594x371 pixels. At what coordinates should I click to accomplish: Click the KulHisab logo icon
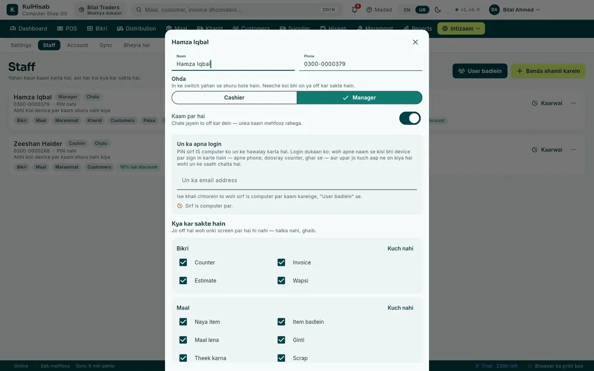coord(12,9)
